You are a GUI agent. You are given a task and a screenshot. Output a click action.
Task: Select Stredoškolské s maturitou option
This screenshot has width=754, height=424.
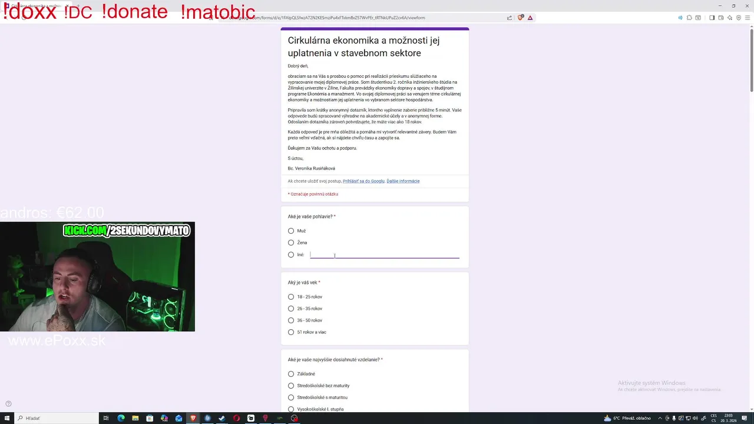pyautogui.click(x=291, y=397)
